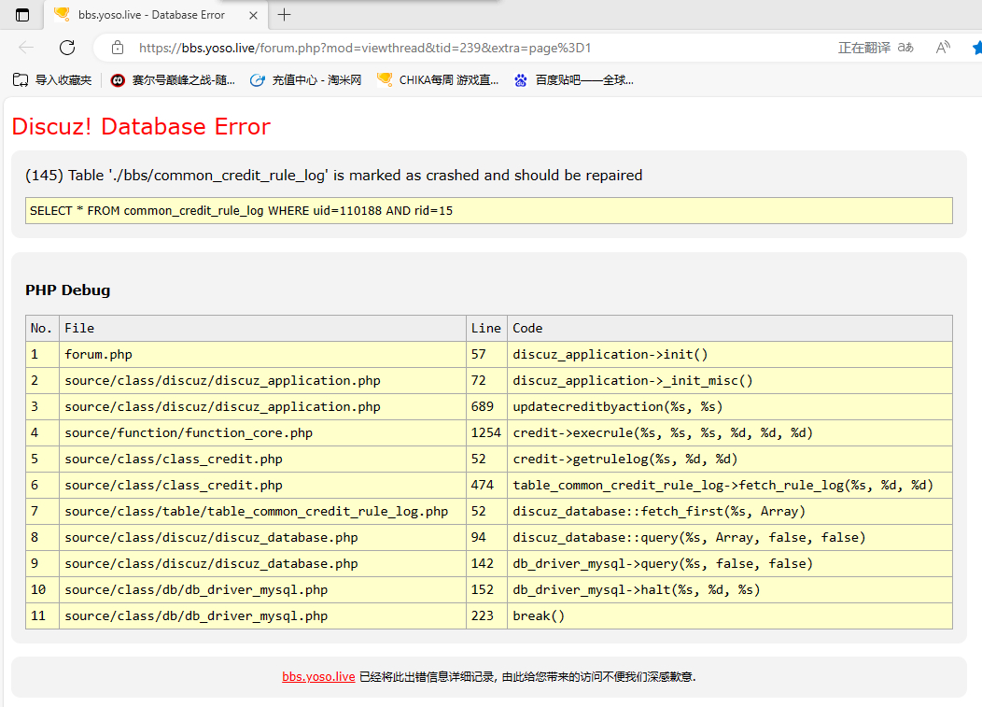Screen dimensions: 982x707
Task: Reload the current page
Action: (x=67, y=48)
